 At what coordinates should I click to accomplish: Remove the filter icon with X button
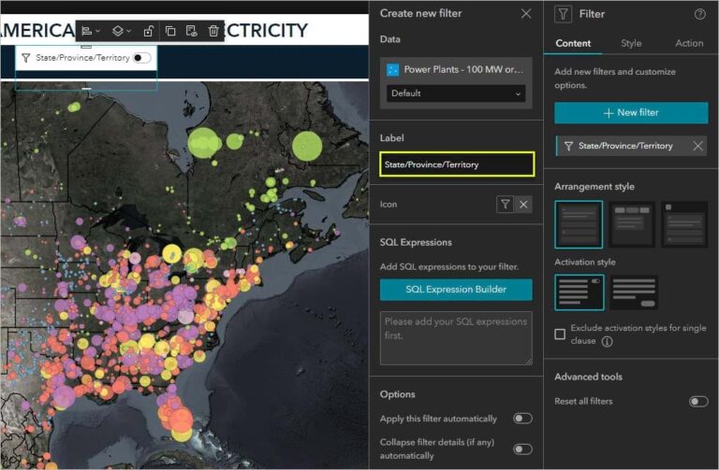(523, 204)
